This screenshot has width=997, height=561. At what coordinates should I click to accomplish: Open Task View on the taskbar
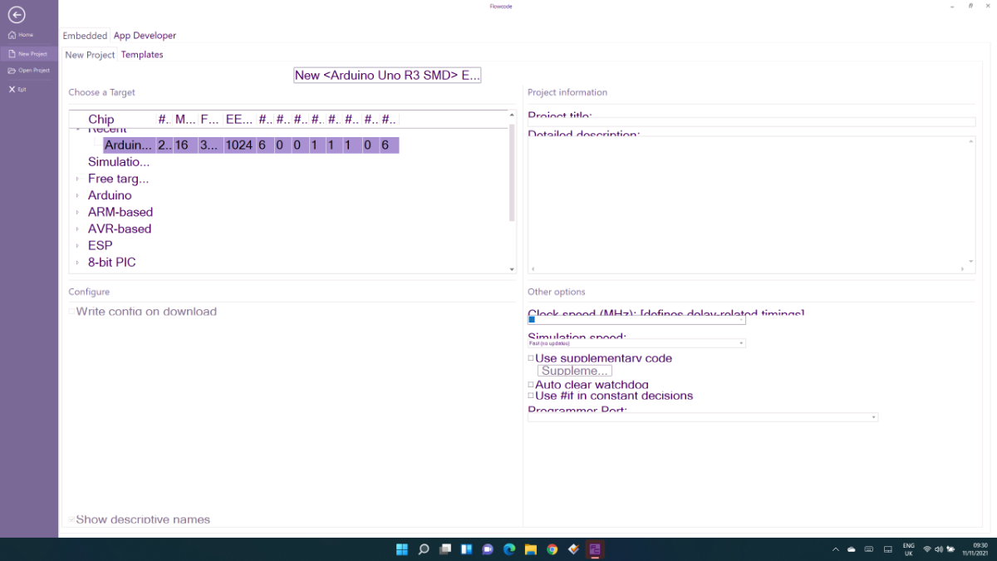pos(445,549)
